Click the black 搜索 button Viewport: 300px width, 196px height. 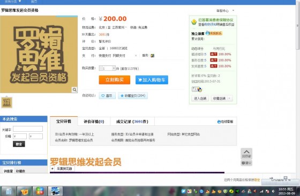[19, 144]
